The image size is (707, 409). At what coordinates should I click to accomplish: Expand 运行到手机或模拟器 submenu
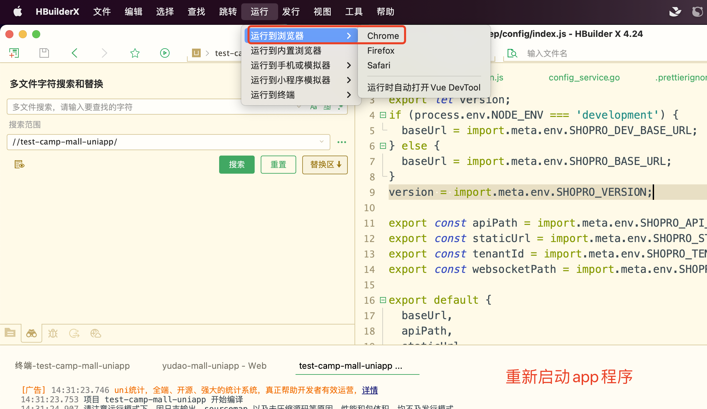(301, 65)
